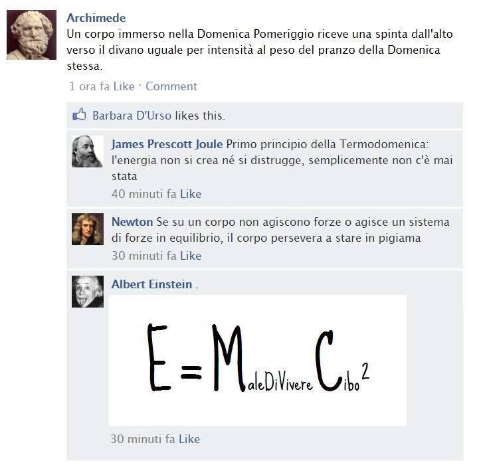Open the Archimede profile name link

[x=96, y=18]
